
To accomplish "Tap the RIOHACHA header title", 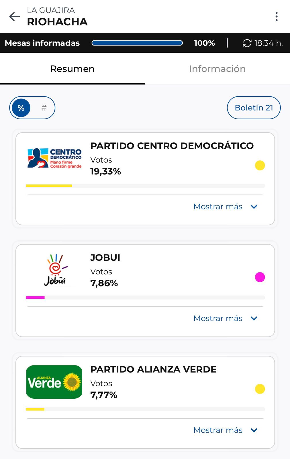I will click(x=57, y=22).
